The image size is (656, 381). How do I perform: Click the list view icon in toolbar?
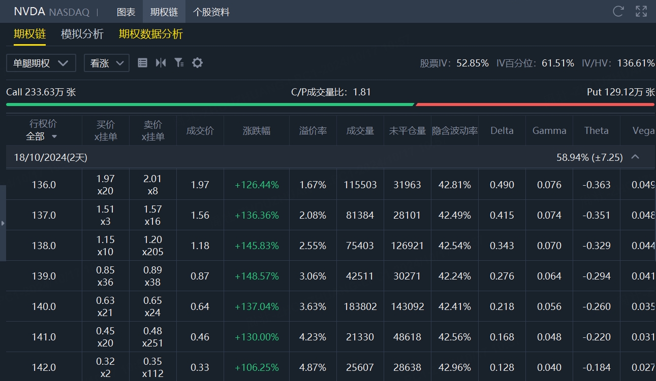coord(143,63)
